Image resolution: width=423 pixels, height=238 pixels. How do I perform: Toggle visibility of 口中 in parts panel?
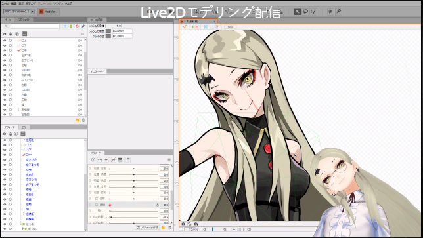click(5, 50)
